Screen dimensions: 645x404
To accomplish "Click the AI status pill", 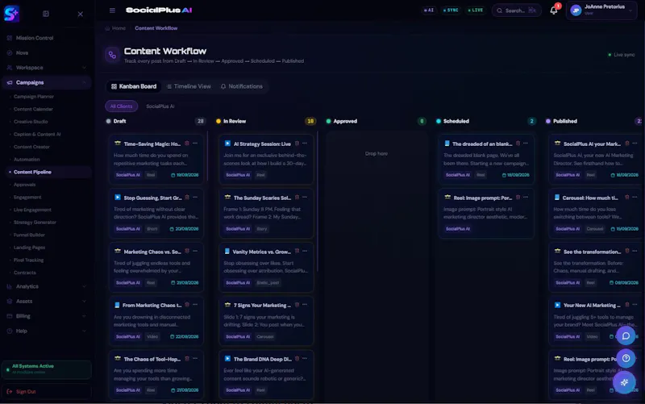I will point(429,10).
